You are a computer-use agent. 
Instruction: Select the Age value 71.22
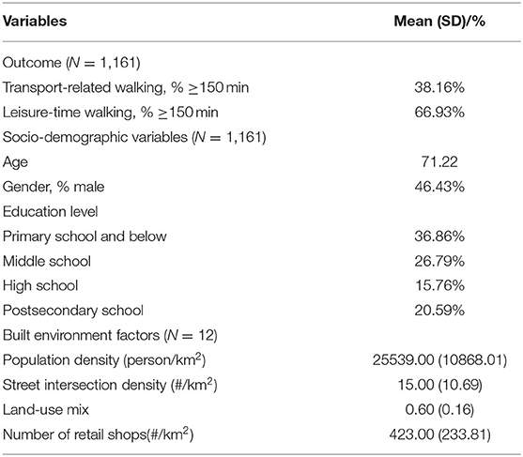point(439,162)
